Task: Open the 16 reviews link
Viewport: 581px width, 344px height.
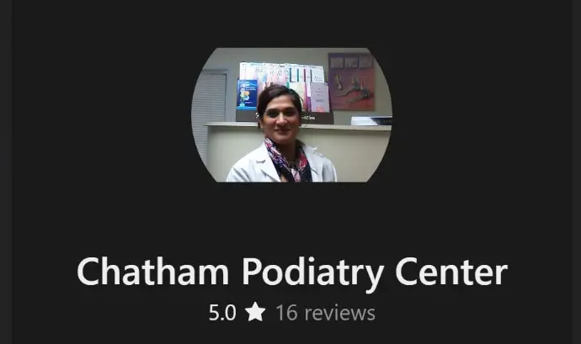Action: point(325,313)
